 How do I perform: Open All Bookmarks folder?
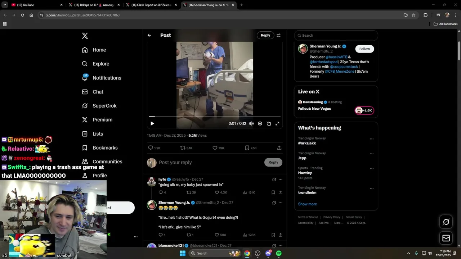click(446, 24)
